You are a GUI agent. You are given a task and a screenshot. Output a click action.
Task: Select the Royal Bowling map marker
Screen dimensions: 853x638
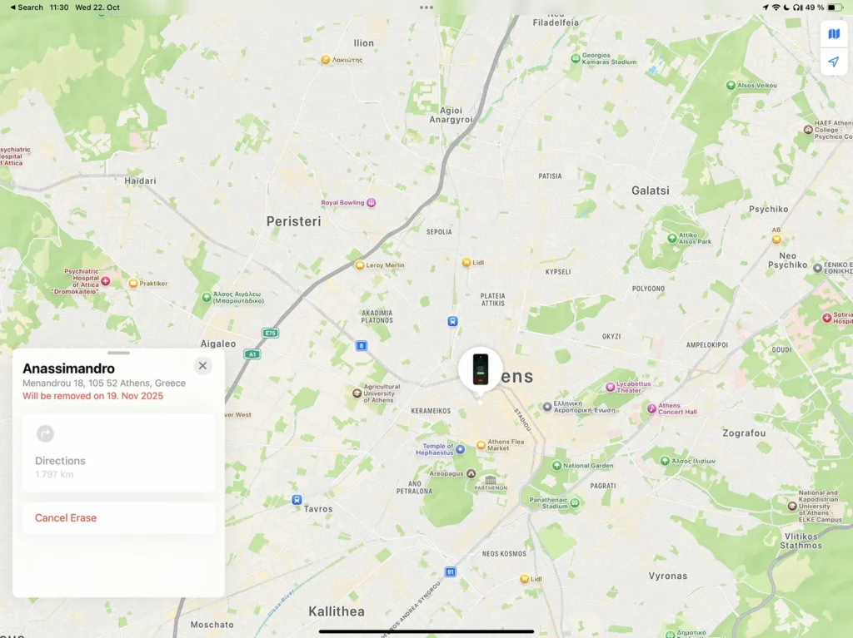pyautogui.click(x=371, y=203)
